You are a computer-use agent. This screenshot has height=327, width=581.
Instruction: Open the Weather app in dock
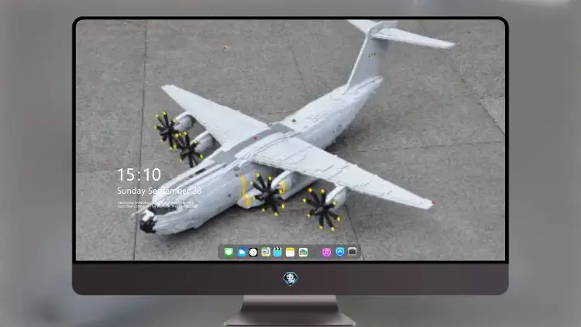click(241, 252)
